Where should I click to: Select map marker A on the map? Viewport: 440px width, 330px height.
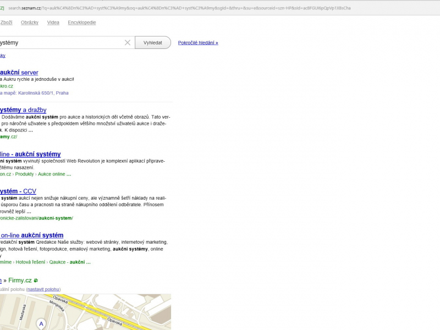click(x=41, y=324)
